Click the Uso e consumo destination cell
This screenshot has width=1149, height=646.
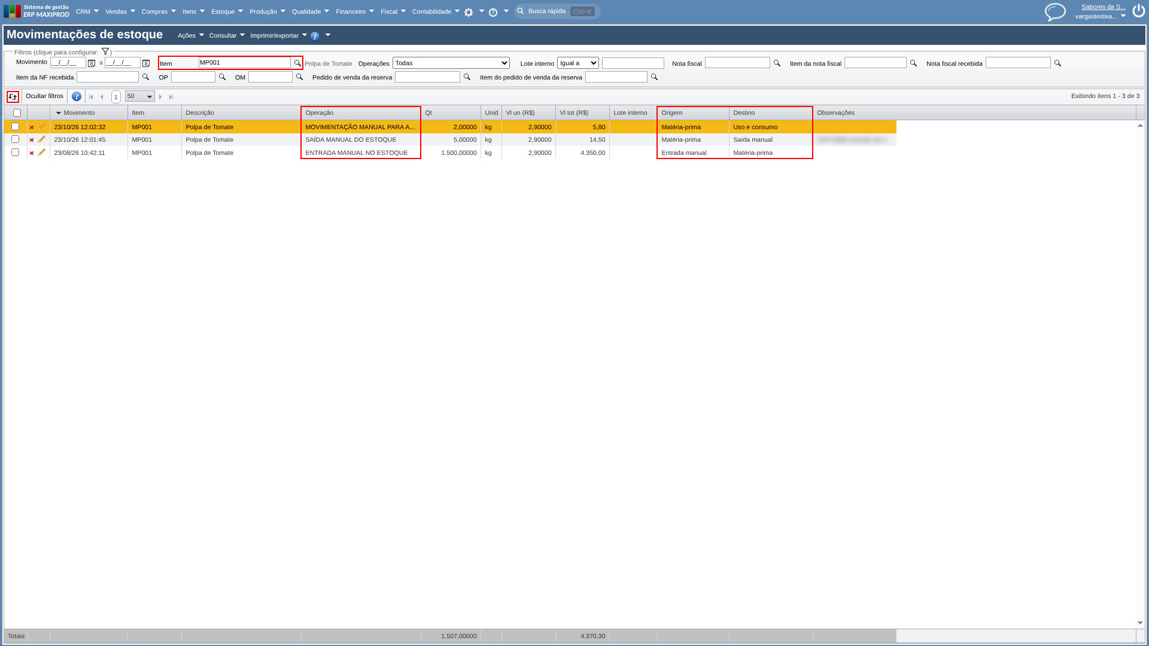771,127
